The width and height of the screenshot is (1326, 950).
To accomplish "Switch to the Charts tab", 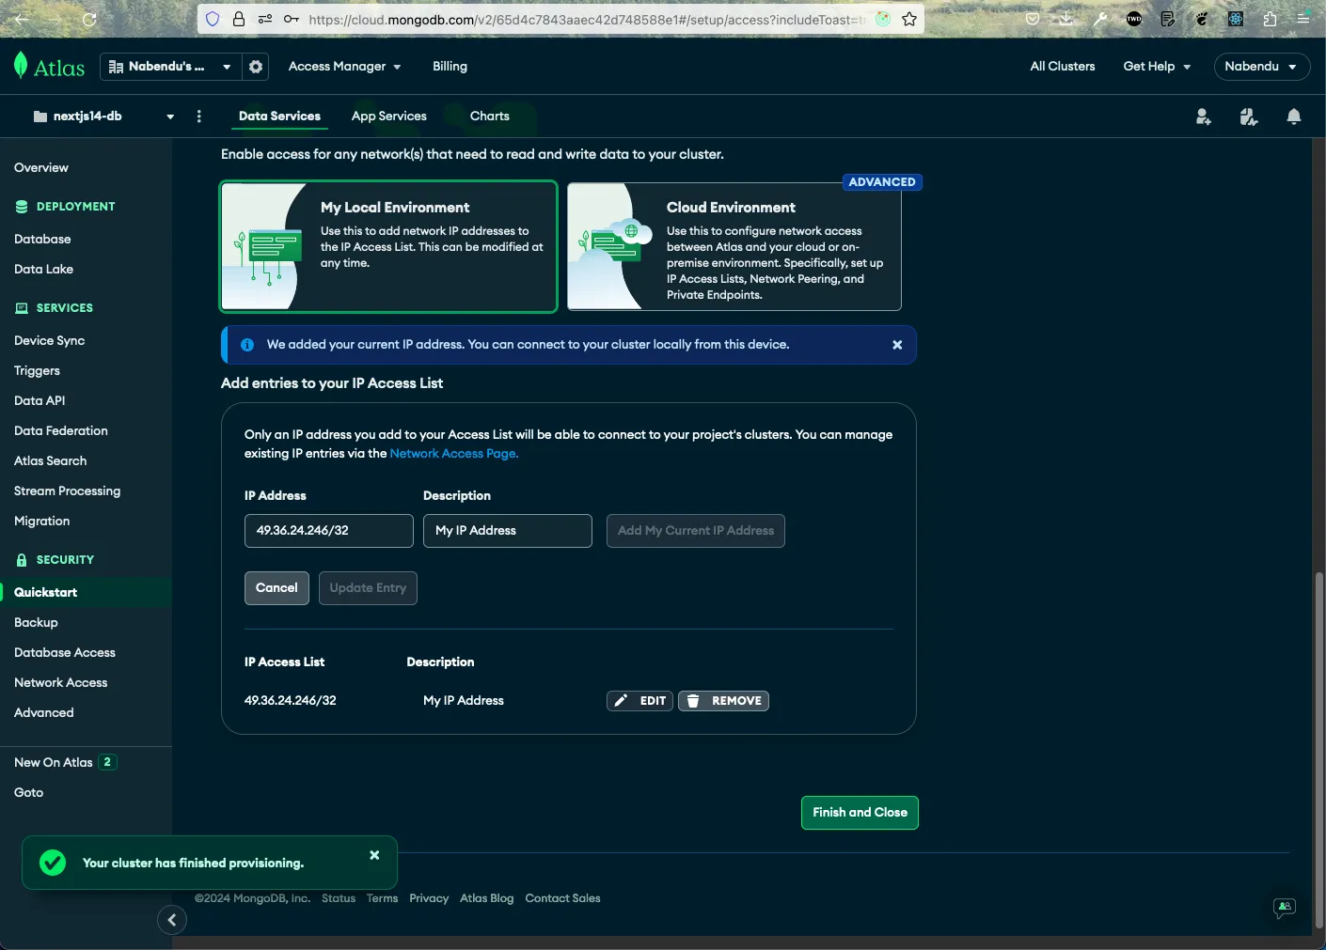I will tap(490, 117).
